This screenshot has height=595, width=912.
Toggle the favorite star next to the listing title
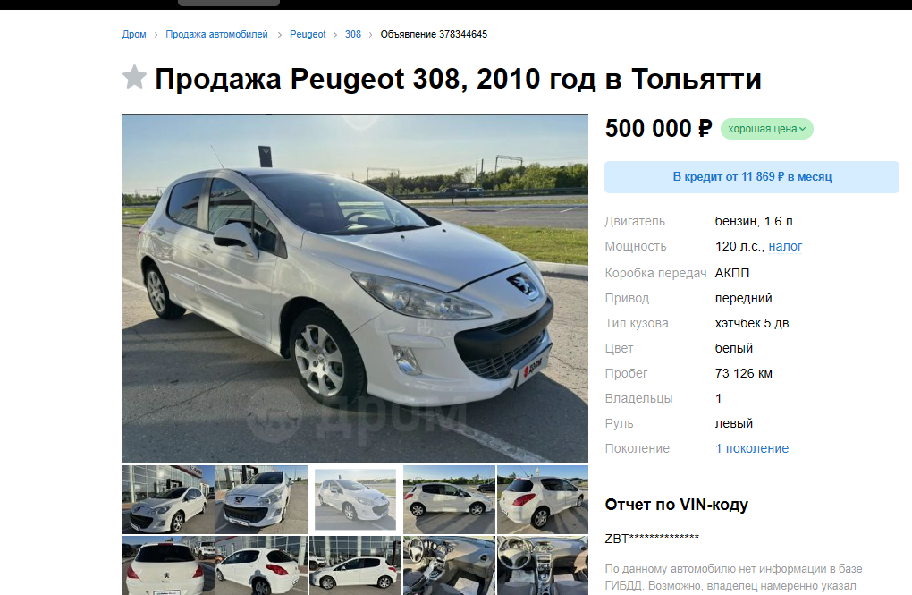(134, 77)
